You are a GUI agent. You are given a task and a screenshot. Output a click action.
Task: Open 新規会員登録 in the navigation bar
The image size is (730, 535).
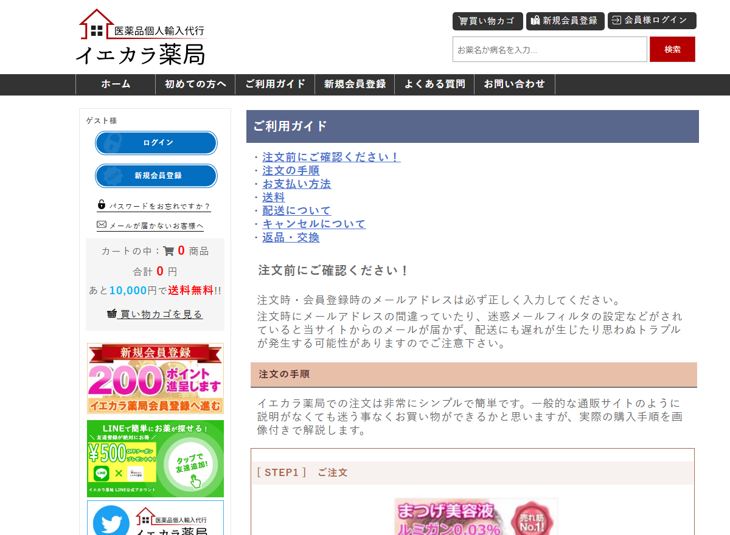coord(355,85)
